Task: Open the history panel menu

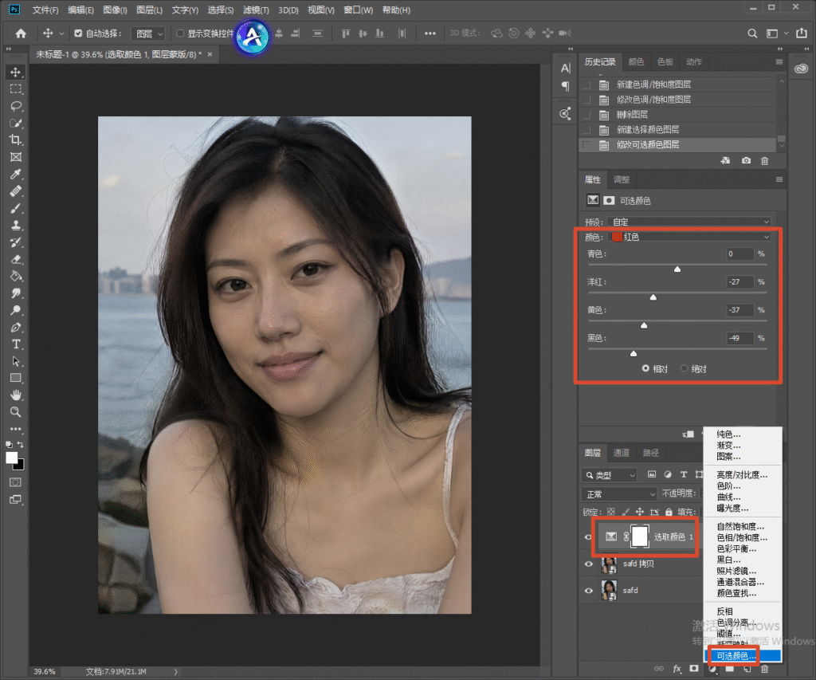Action: [779, 62]
